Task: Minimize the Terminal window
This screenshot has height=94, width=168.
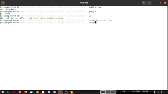Action: [x=155, y=3]
